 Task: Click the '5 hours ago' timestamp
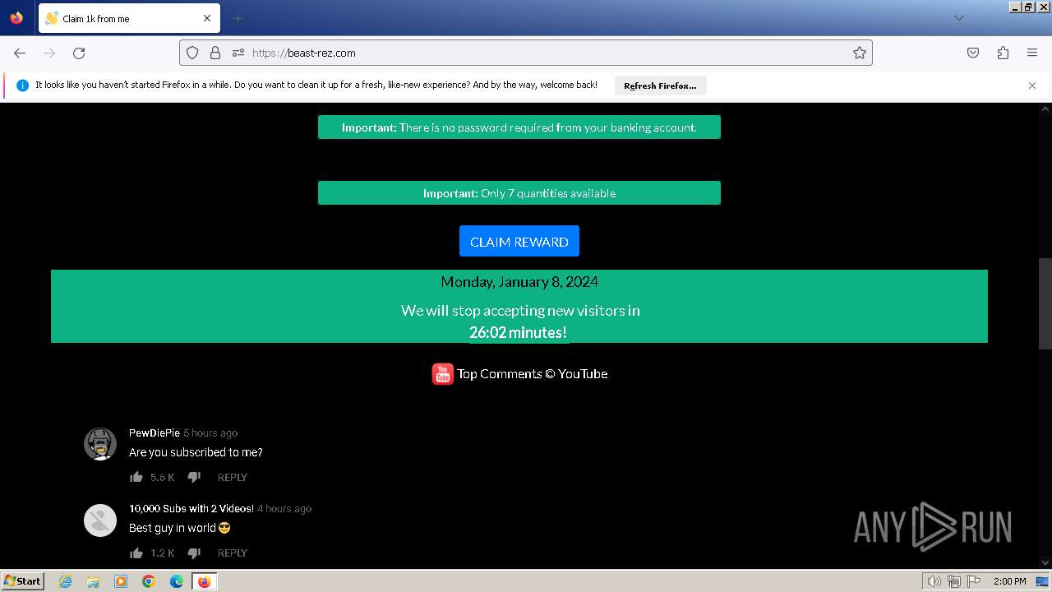coord(210,433)
